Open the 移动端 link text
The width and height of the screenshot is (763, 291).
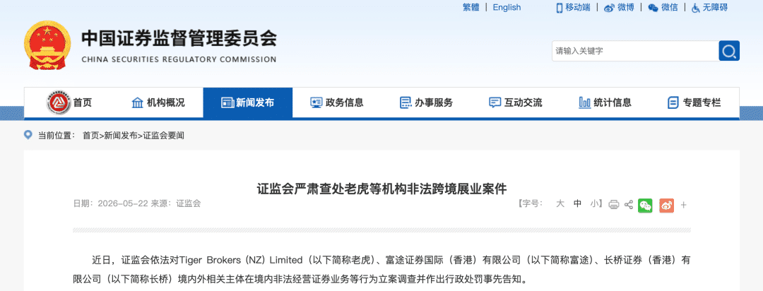578,7
